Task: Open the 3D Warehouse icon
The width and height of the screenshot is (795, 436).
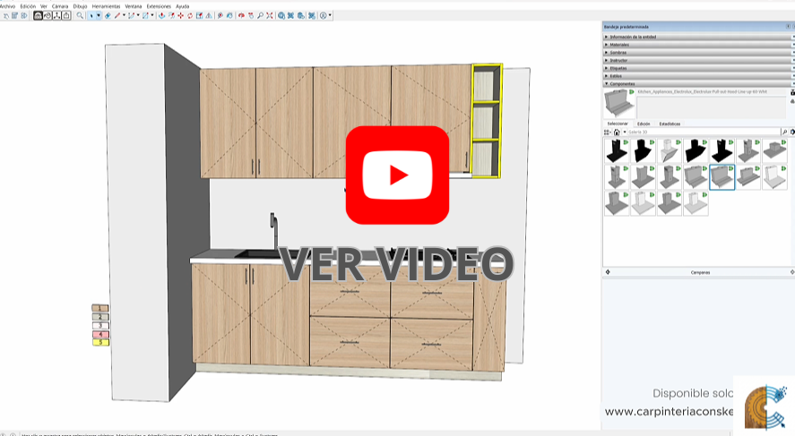Action: (281, 16)
